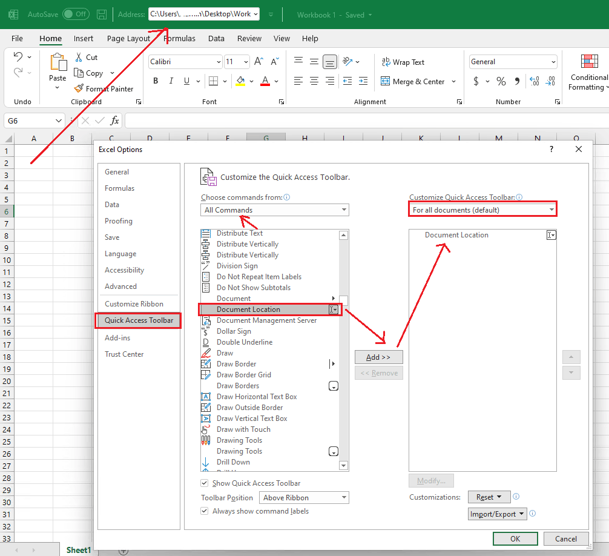This screenshot has height=556, width=609.
Task: Click Conditional Formatting icon
Action: pyautogui.click(x=589, y=61)
